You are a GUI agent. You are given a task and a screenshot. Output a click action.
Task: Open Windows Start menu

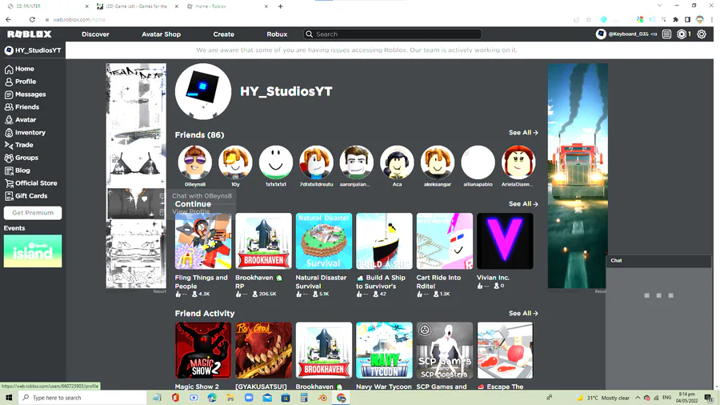click(9, 398)
